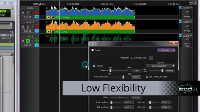Click the 0:03:01.884 ruler time marker
This screenshot has width=200, height=112.
pos(107,4)
